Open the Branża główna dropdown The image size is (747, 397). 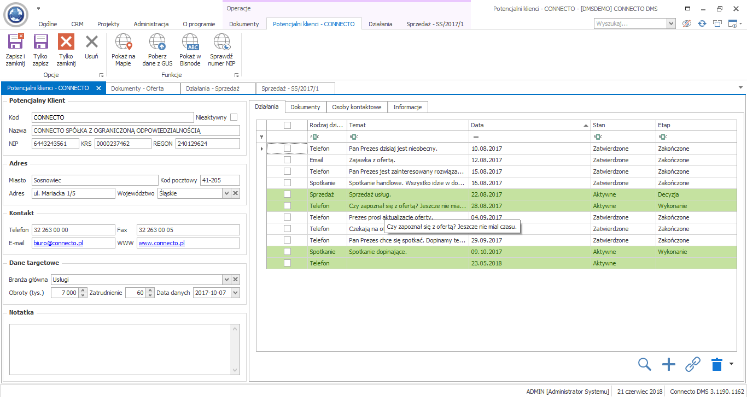click(226, 280)
